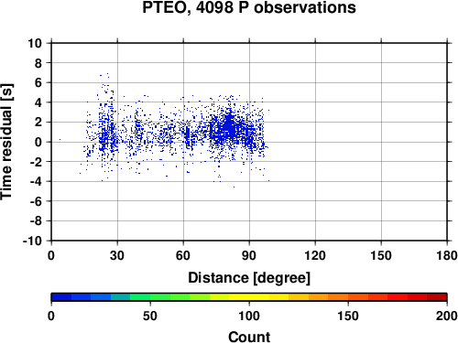The height and width of the screenshot is (343, 458).
Task: Click the colorbar tick label 50
Action: pos(150,316)
